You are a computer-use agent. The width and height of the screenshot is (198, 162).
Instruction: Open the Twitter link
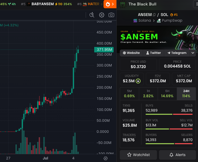coord(153,53)
